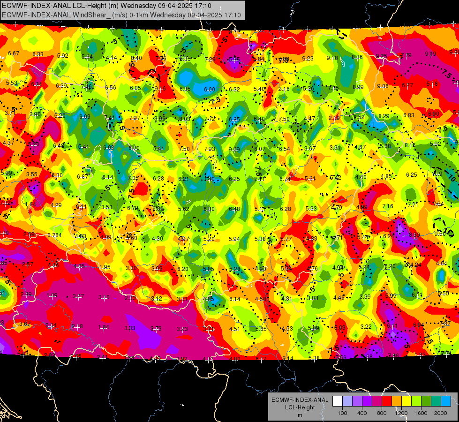This screenshot has height=422, width=459.
Task: Click the legend tick label 800
Action: (382, 413)
